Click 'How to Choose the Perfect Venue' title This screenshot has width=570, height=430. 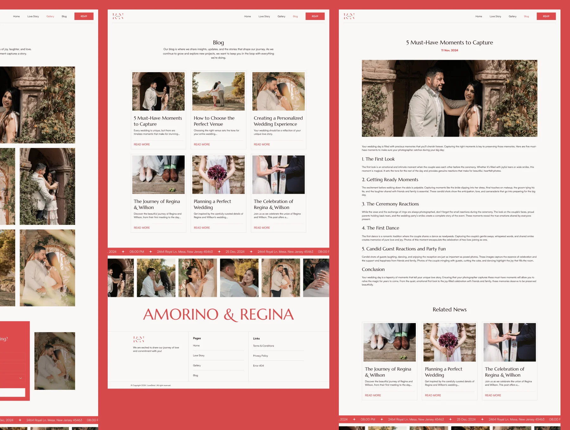[x=214, y=121]
